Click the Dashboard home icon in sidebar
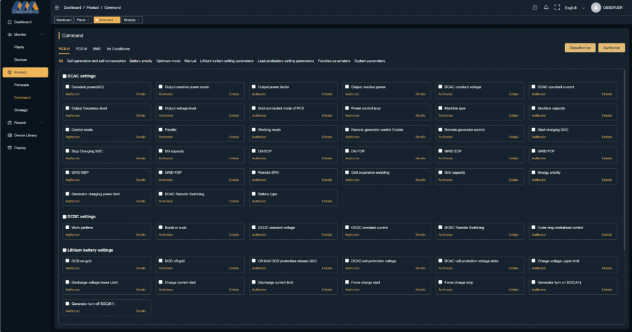The image size is (632, 332). [x=9, y=22]
